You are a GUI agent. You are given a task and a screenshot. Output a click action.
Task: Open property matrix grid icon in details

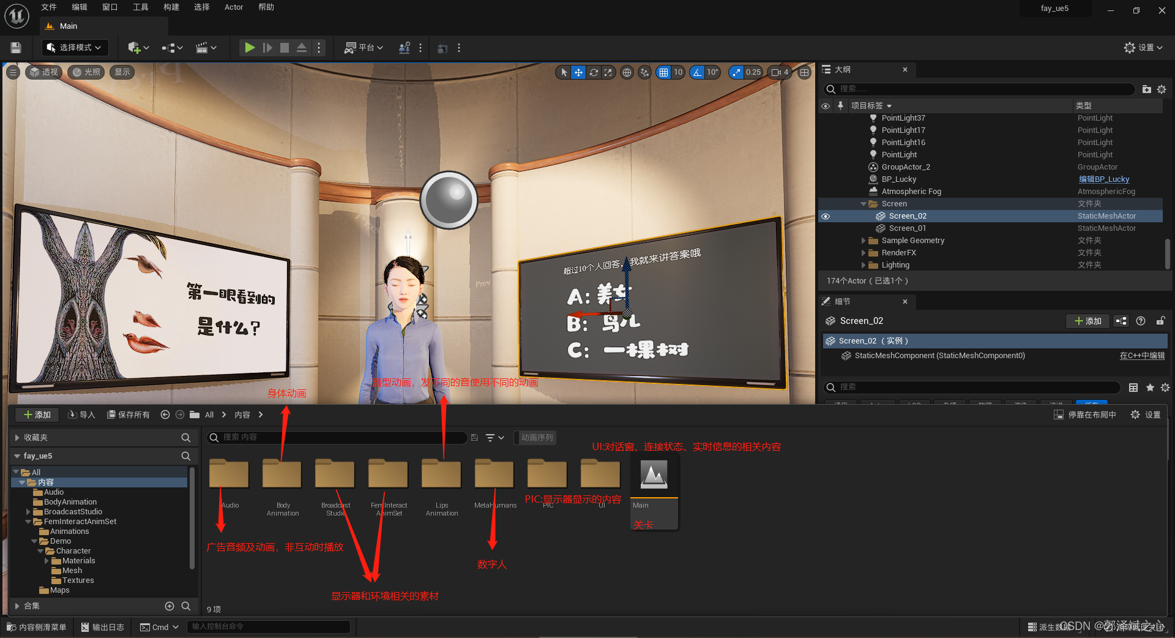coord(1133,388)
